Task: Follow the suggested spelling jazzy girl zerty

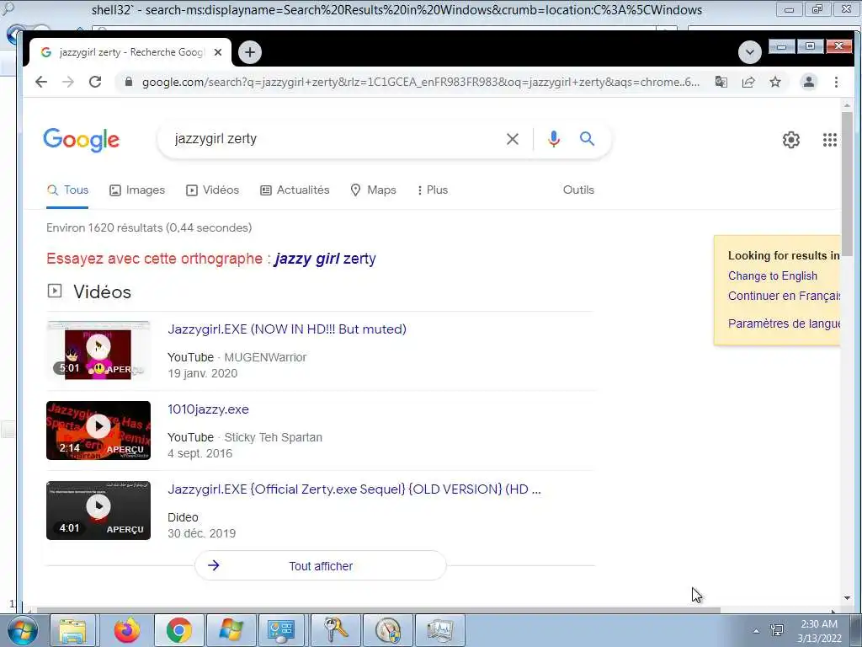Action: 326,259
